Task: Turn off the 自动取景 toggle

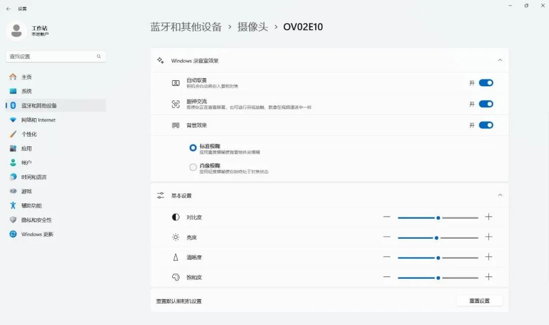Action: pyautogui.click(x=486, y=83)
